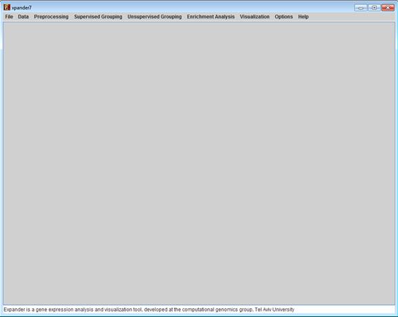
Task: Expand the Unsupervised Grouping menu
Action: click(155, 17)
